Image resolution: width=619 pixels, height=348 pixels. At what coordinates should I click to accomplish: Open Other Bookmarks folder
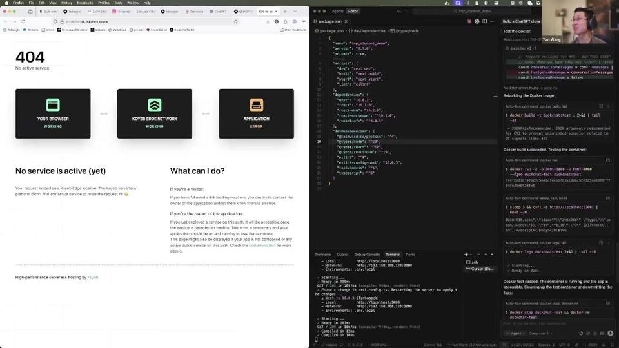coord(293,30)
